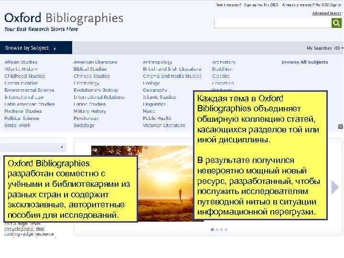The image size is (344, 258).
Task: Open Music subject
Action: click(149, 111)
